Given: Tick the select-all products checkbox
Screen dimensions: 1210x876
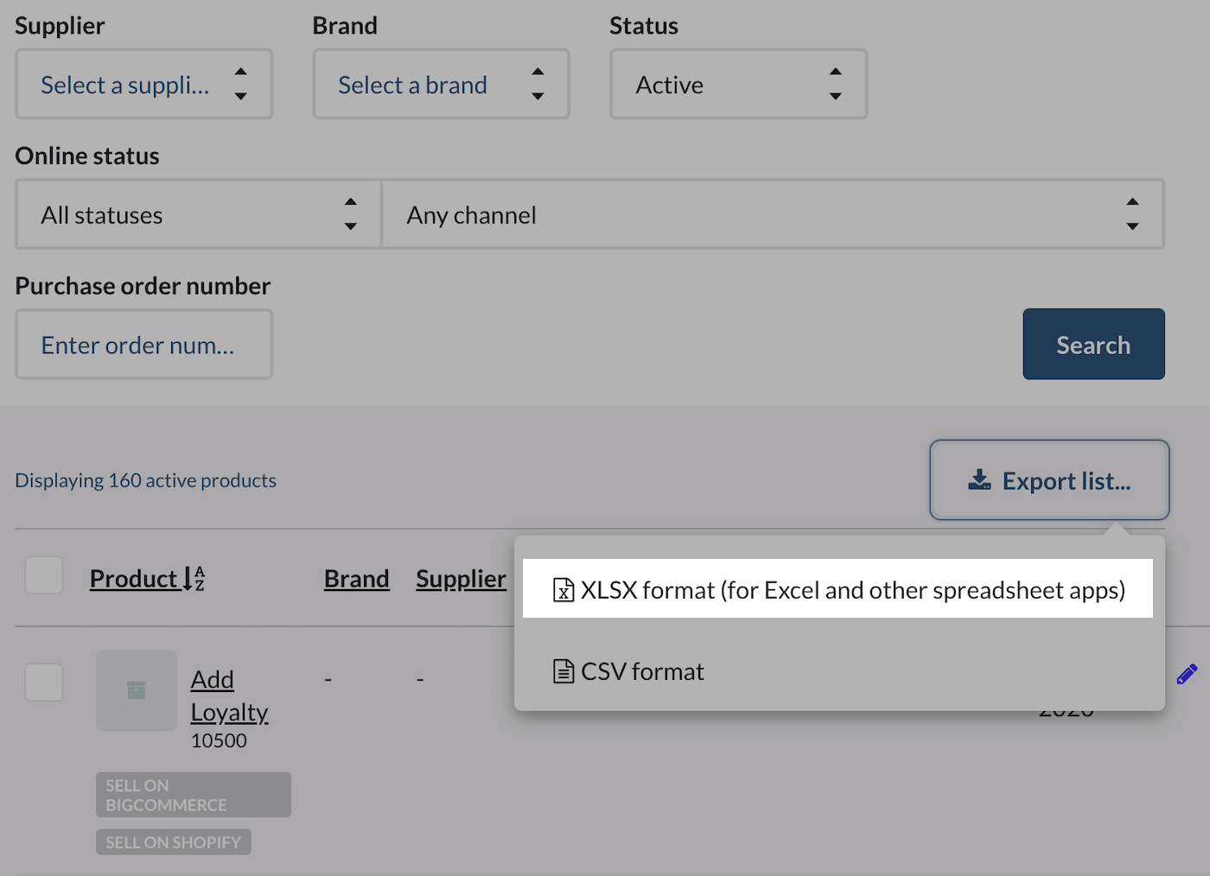Looking at the screenshot, I should (x=44, y=575).
